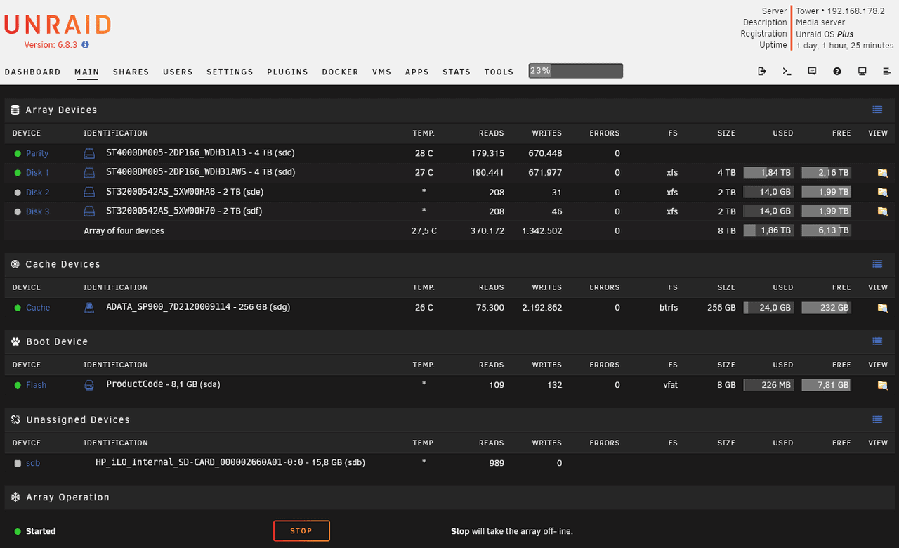
Task: Open the Parity device link
Action: 37,154
